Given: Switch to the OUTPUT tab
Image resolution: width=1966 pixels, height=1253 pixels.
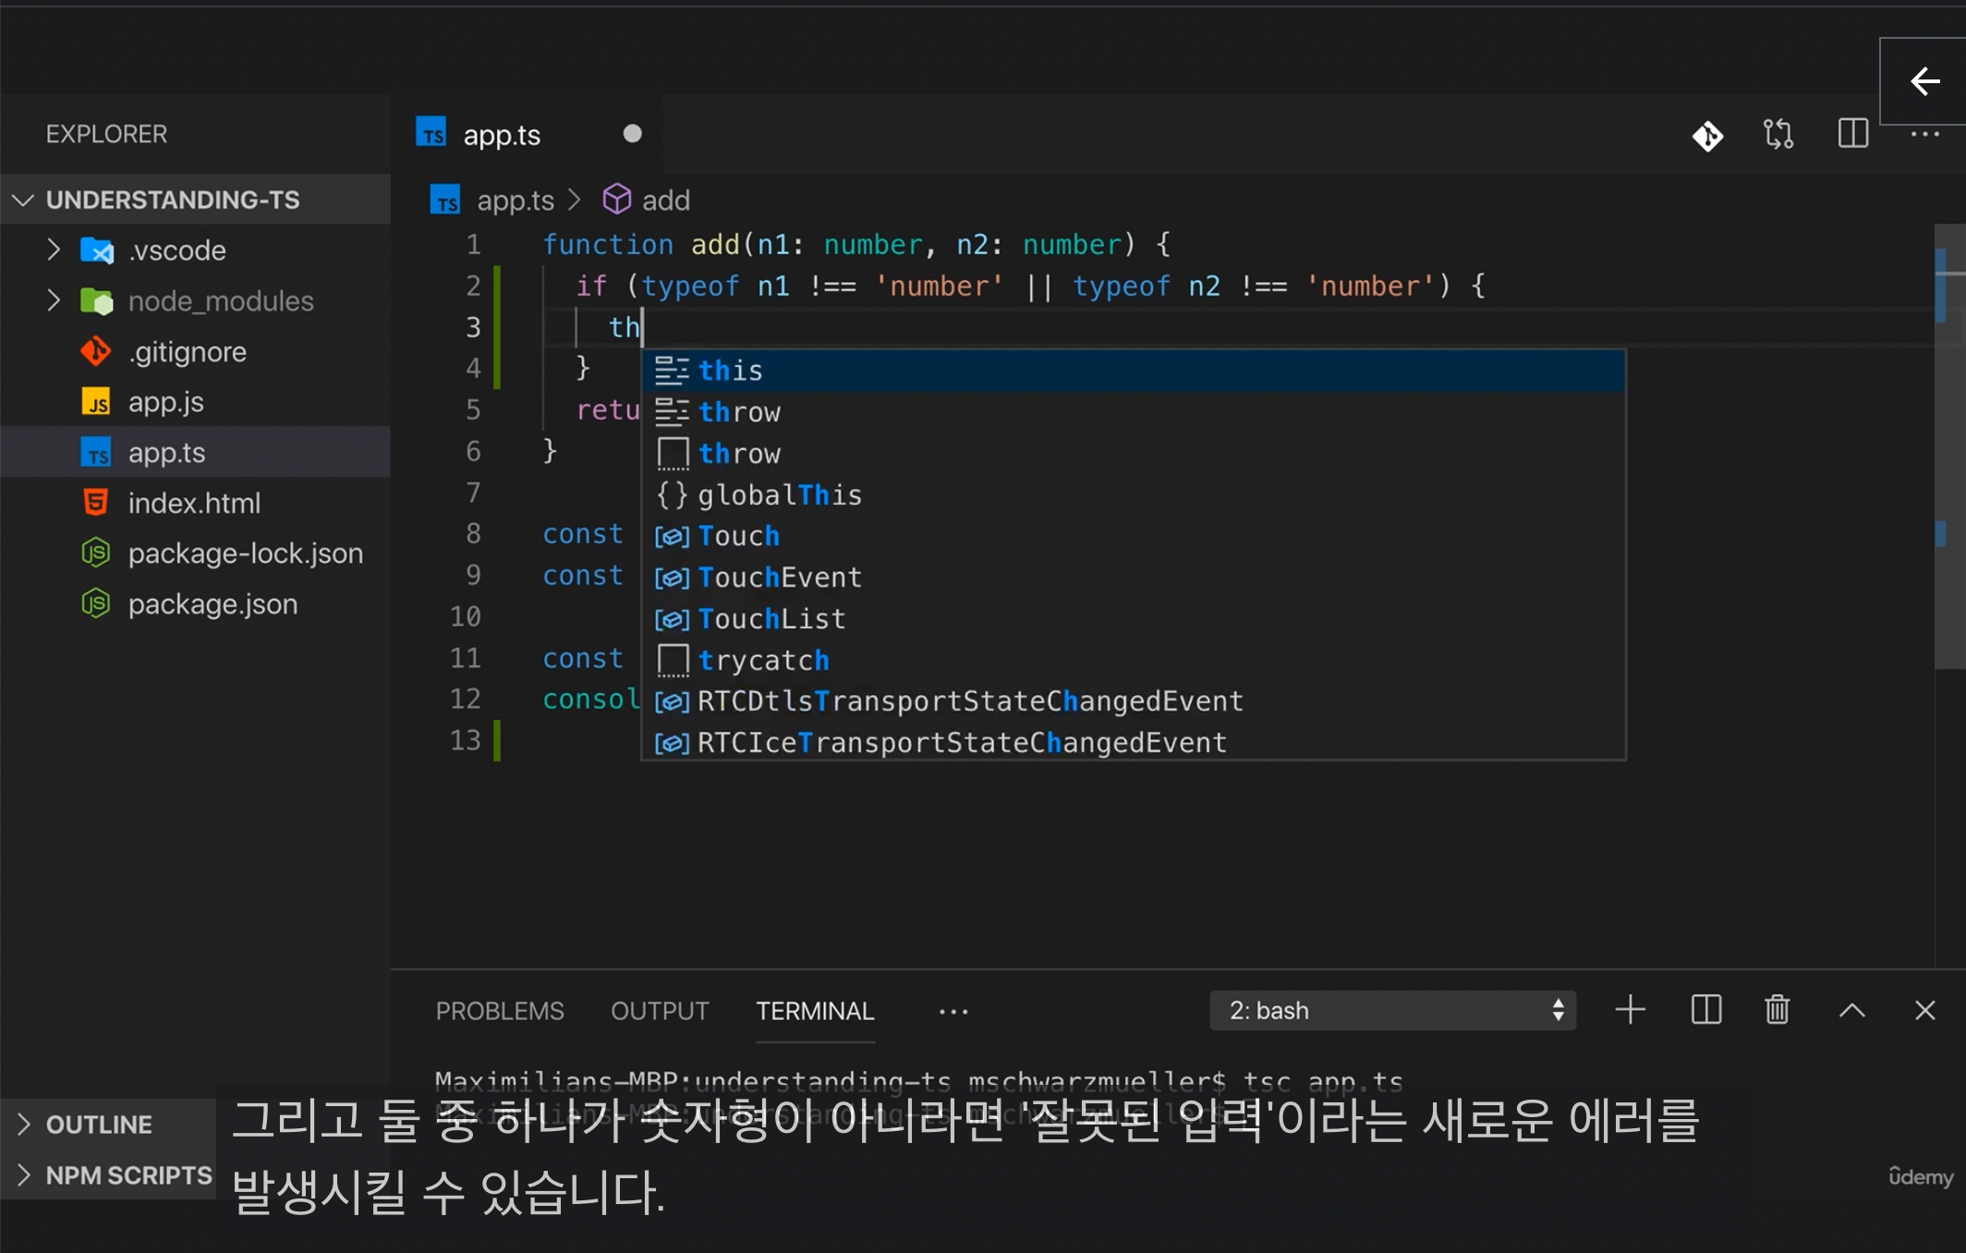Looking at the screenshot, I should tap(660, 1011).
